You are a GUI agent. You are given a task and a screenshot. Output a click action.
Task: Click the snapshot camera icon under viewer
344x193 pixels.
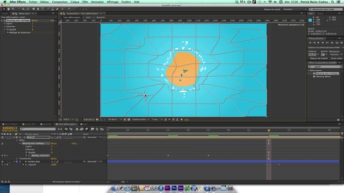(x=97, y=120)
